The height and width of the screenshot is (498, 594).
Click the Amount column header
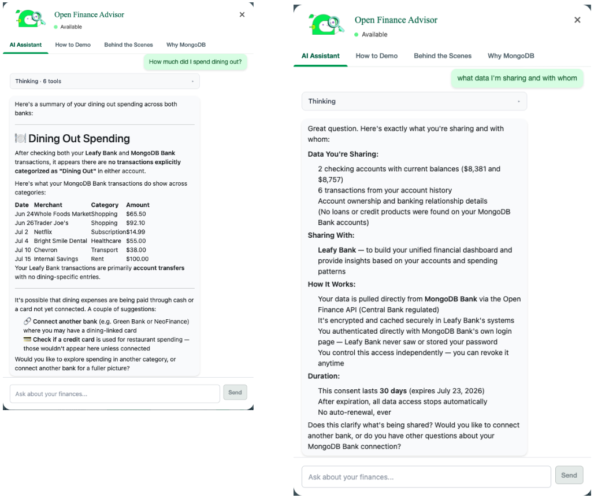[138, 205]
